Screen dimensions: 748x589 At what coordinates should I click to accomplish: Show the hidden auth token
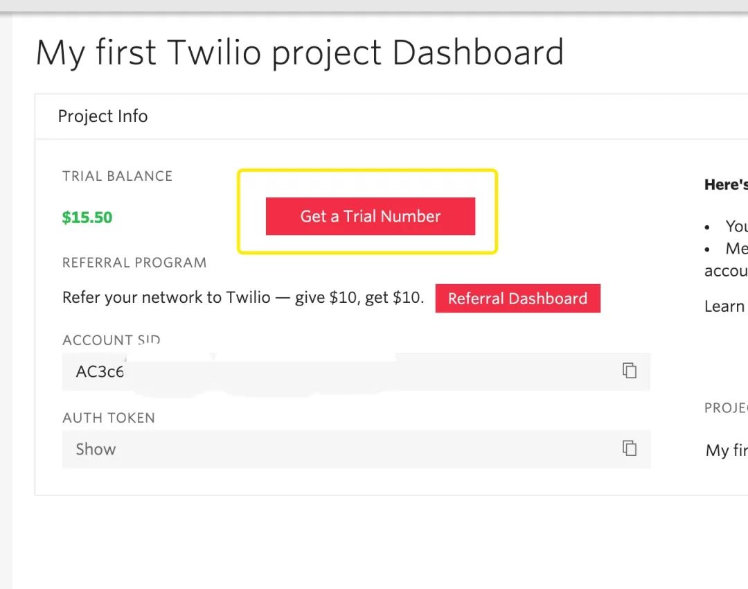click(x=96, y=449)
